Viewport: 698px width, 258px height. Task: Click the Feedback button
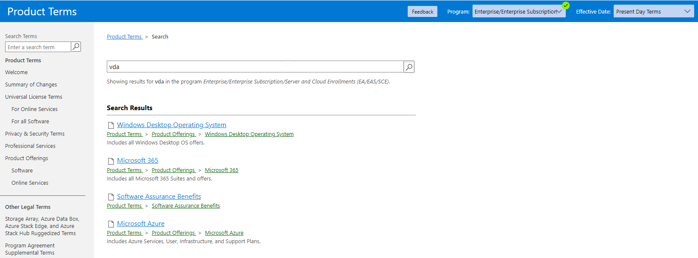(x=423, y=11)
